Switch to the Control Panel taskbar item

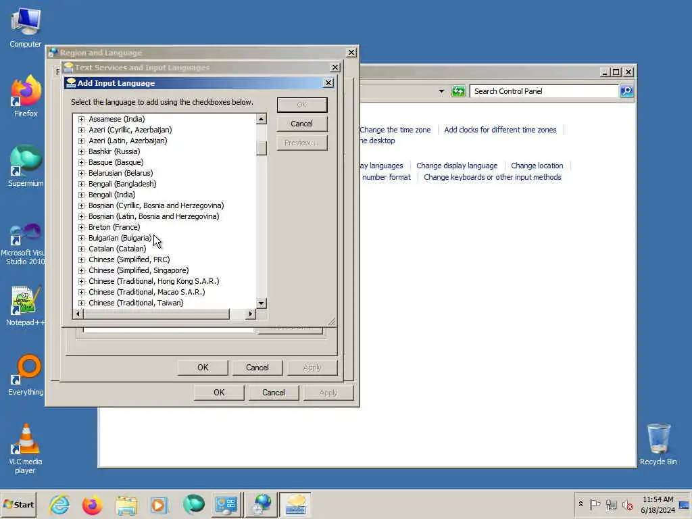226,505
